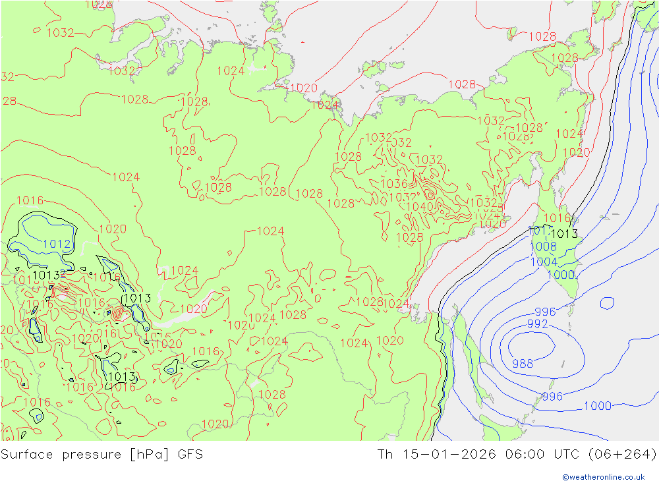The image size is (659, 483).
Task: Click the blue 992 isobar label
Action: click(537, 324)
